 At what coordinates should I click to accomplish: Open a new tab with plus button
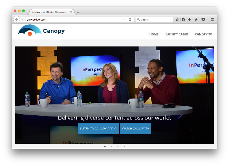point(78,12)
